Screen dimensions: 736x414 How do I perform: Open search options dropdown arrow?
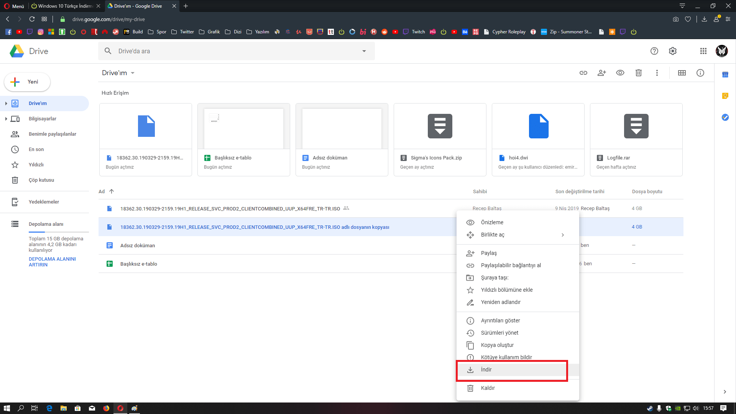[x=364, y=51]
